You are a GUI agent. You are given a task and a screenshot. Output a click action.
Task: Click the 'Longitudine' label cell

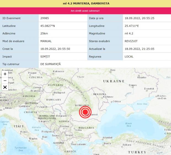(x=105, y=26)
